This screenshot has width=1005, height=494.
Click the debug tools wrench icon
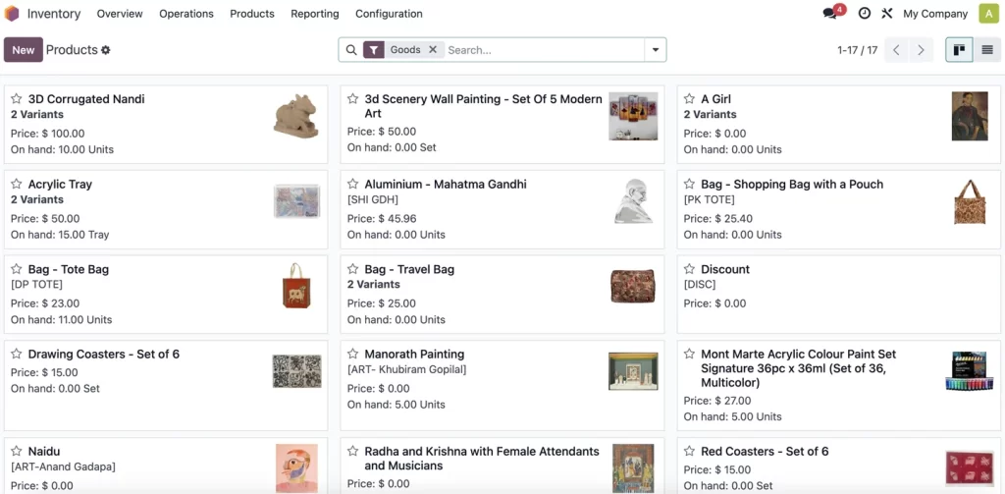(x=887, y=14)
